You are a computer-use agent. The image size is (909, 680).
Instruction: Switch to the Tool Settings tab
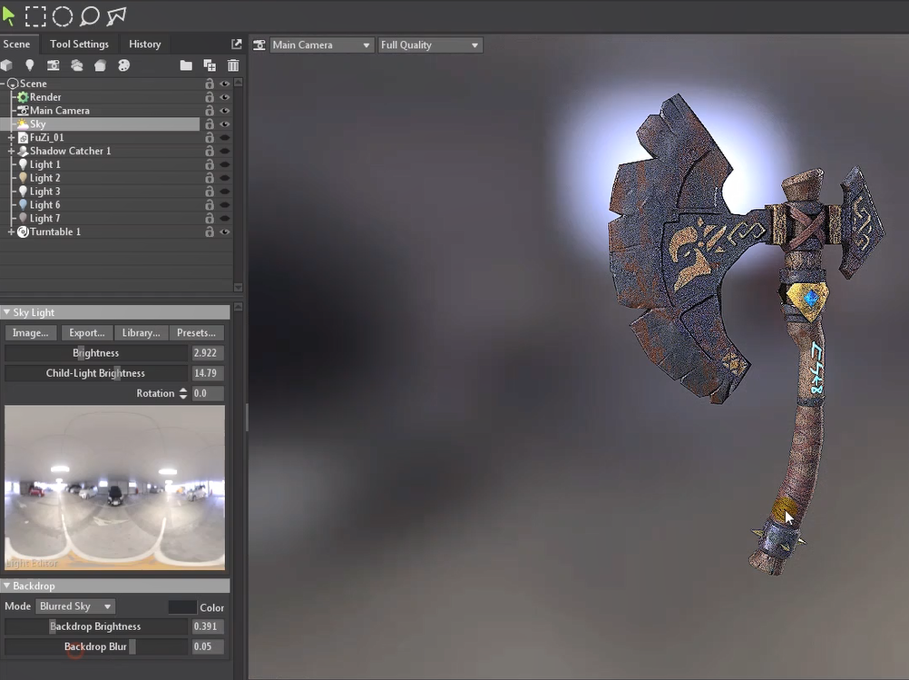click(79, 44)
